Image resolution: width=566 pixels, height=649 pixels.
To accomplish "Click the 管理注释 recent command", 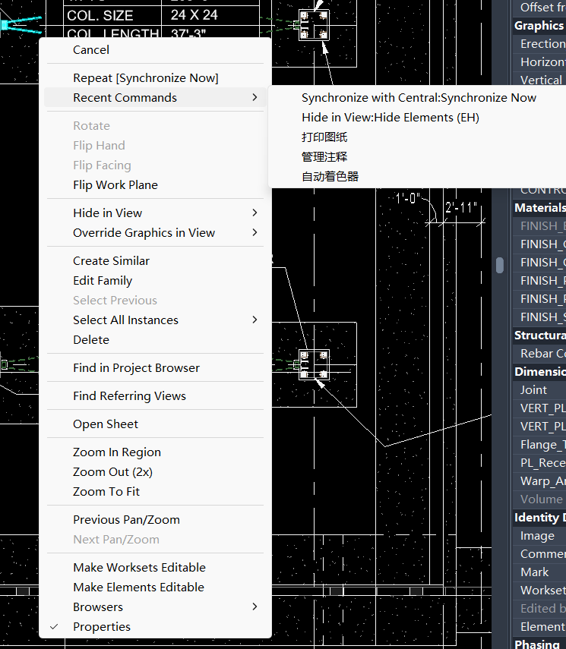I will pyautogui.click(x=324, y=157).
